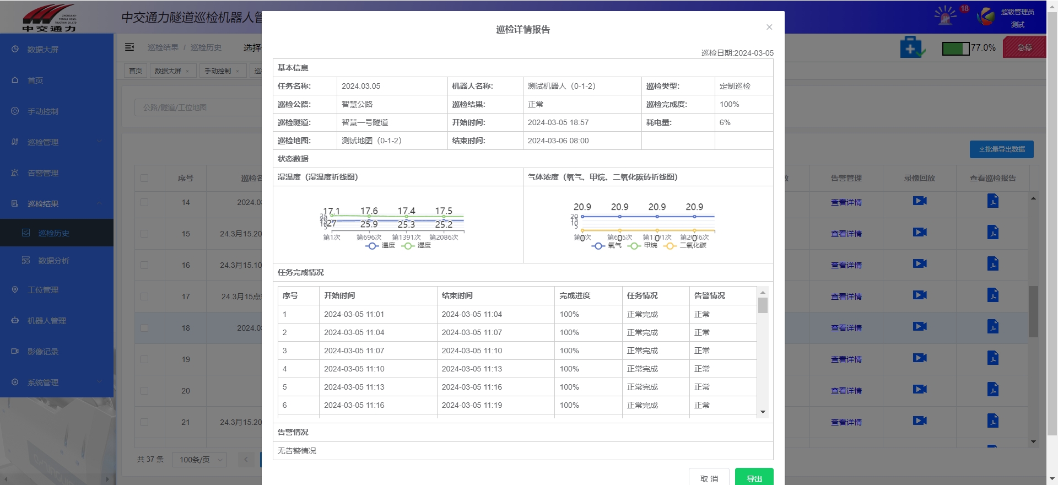
Task: Open video playback for row 15
Action: (x=919, y=232)
